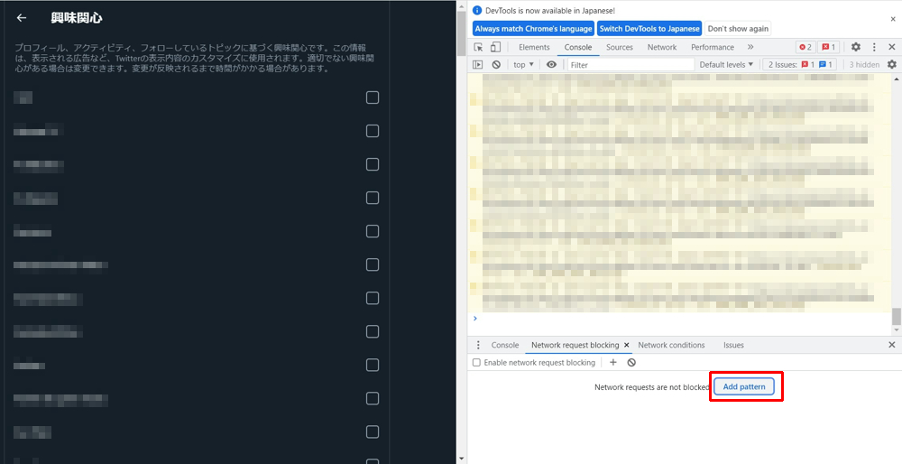Open the top JavaScript context dropdown
902x464 pixels.
point(523,64)
